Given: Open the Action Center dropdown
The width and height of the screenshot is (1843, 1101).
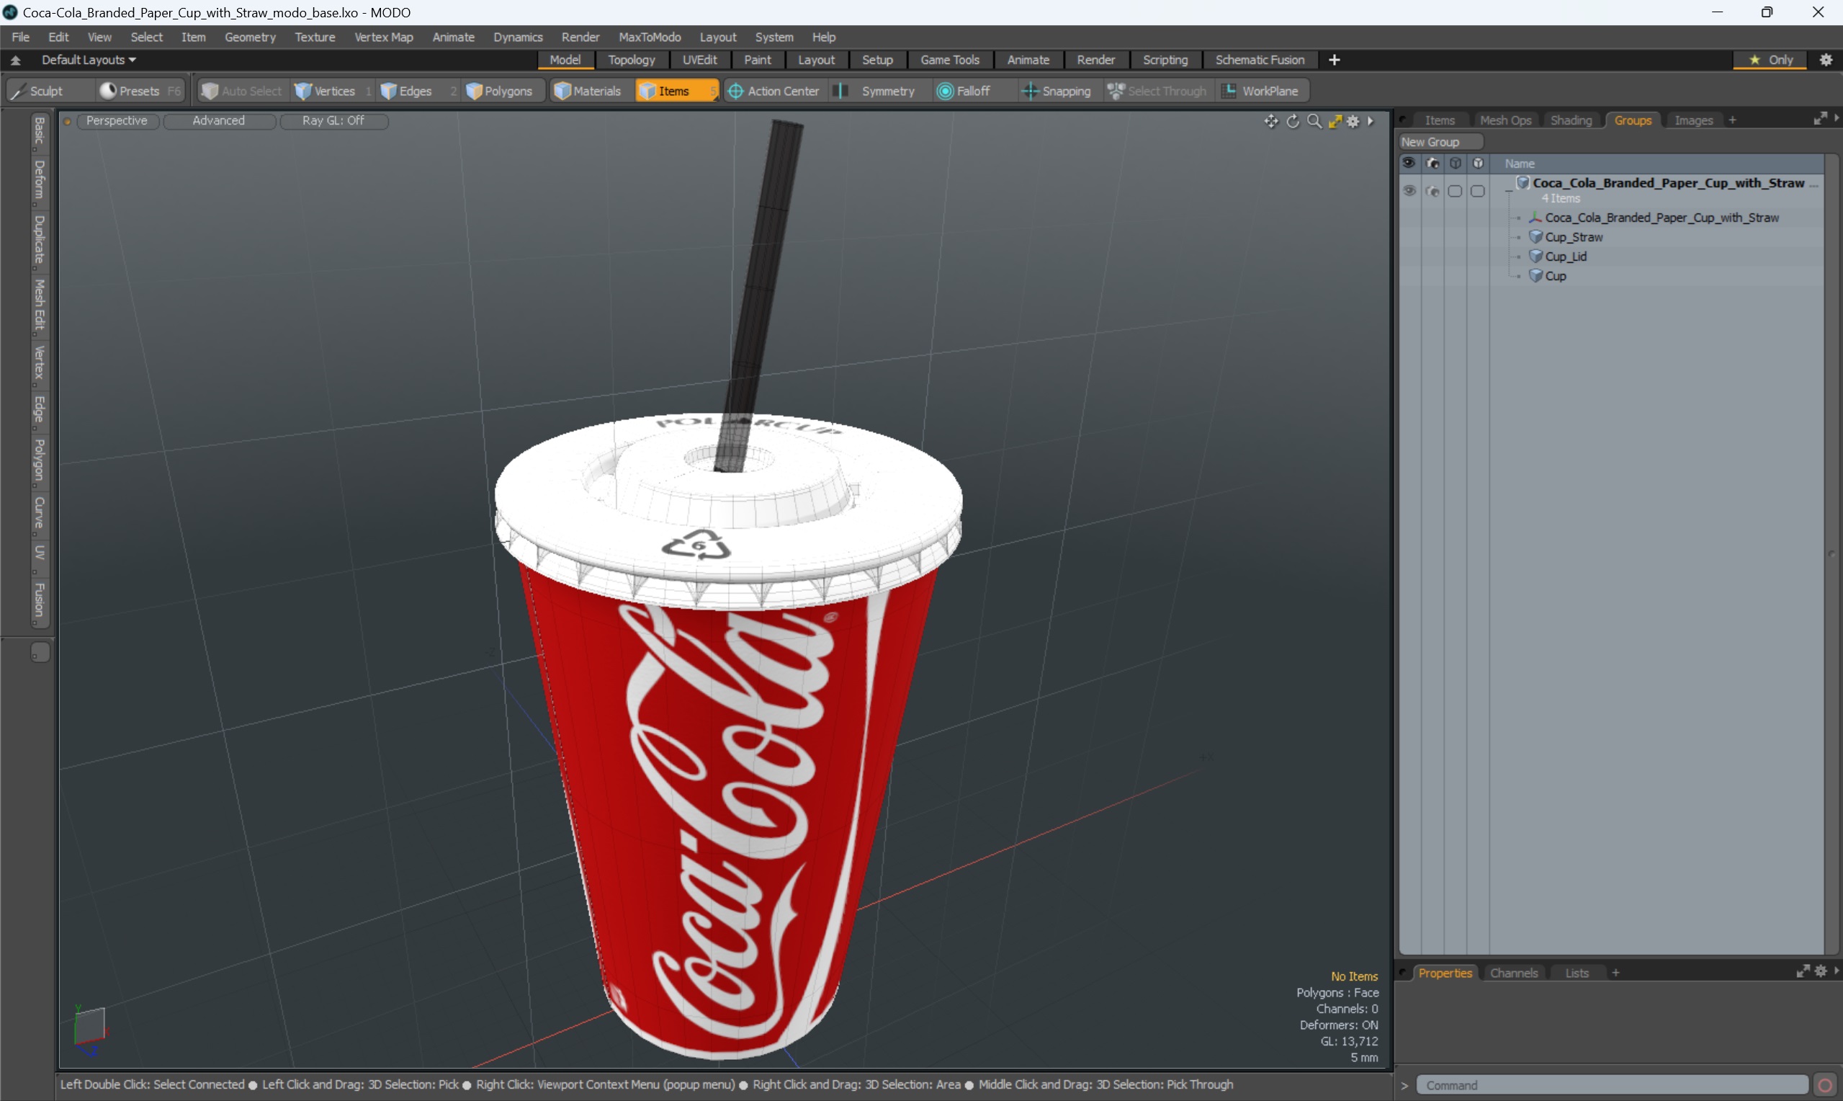Looking at the screenshot, I should (774, 91).
